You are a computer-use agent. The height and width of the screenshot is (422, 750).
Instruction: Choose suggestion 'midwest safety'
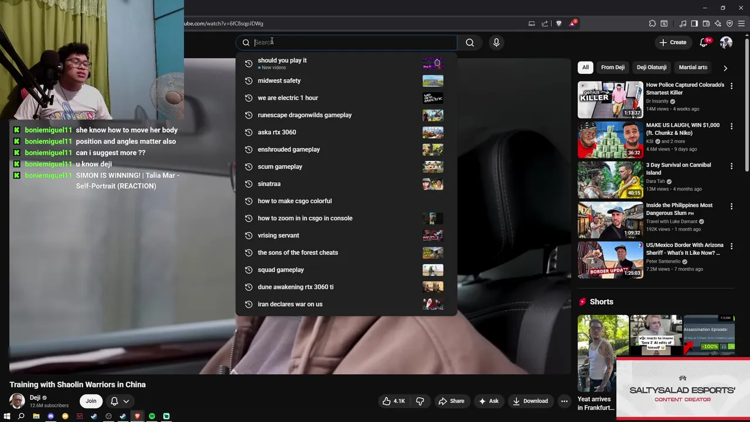click(x=346, y=81)
